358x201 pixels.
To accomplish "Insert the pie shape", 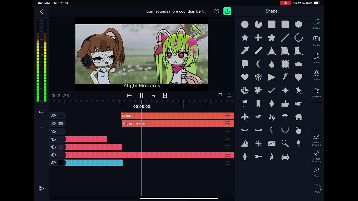I will 258,24.
